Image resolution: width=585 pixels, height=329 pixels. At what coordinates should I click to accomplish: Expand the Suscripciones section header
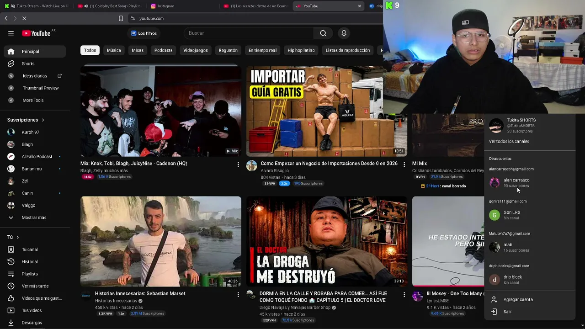click(26, 120)
